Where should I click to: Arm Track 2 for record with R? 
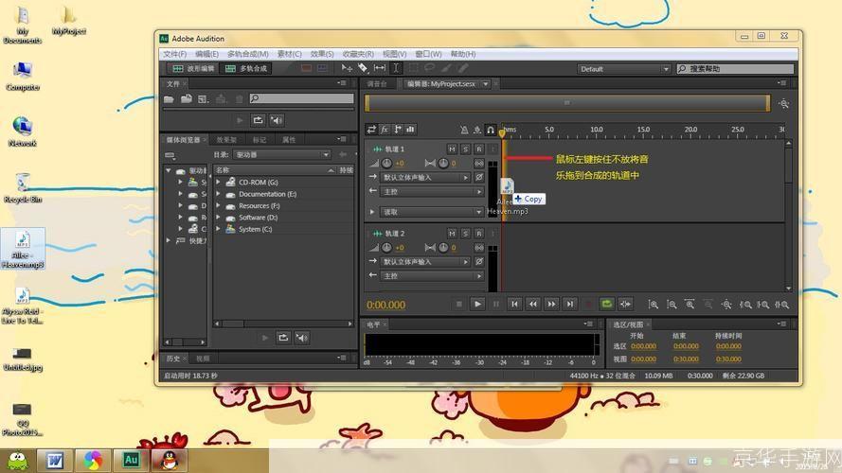coord(479,234)
